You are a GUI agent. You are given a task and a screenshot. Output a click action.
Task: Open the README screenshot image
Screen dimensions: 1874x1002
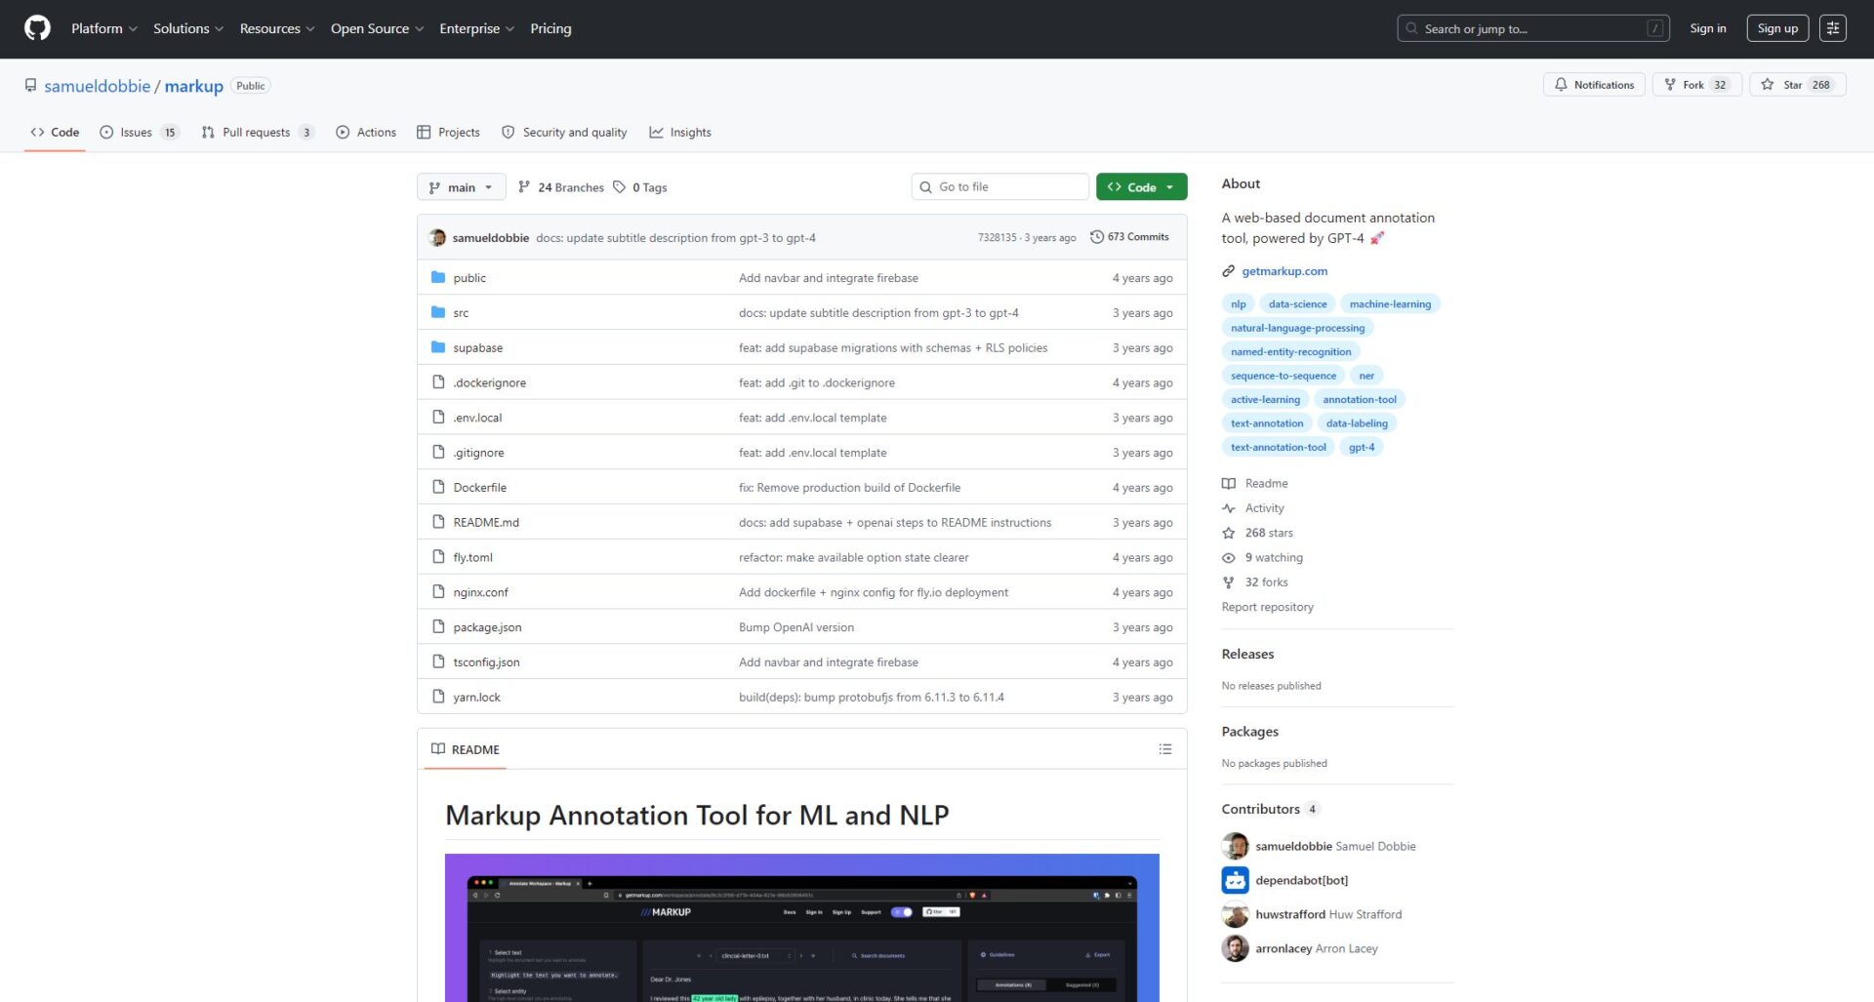point(802,928)
